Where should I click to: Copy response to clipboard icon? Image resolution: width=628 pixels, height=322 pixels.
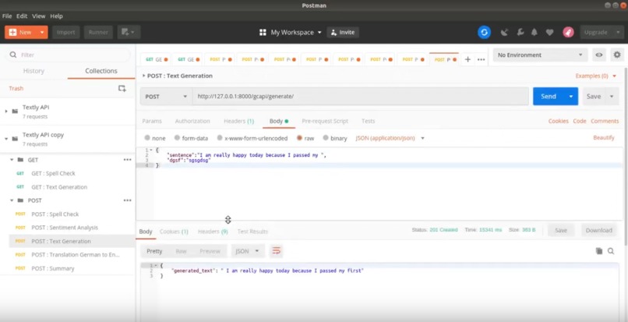click(598, 251)
